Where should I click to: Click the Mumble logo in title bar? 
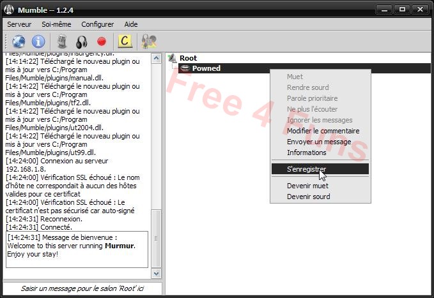(9, 10)
